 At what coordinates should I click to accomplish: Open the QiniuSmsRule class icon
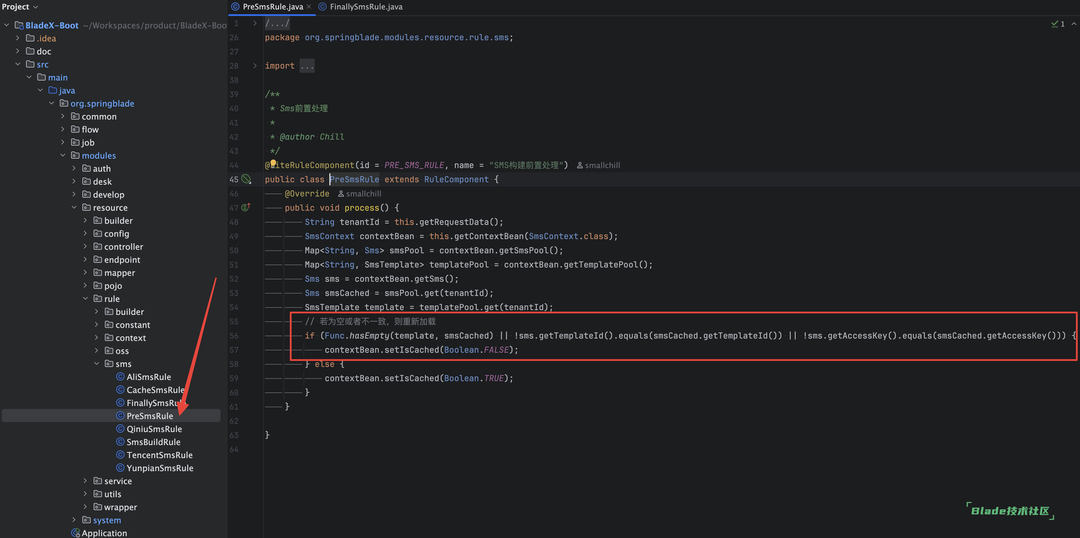(120, 428)
